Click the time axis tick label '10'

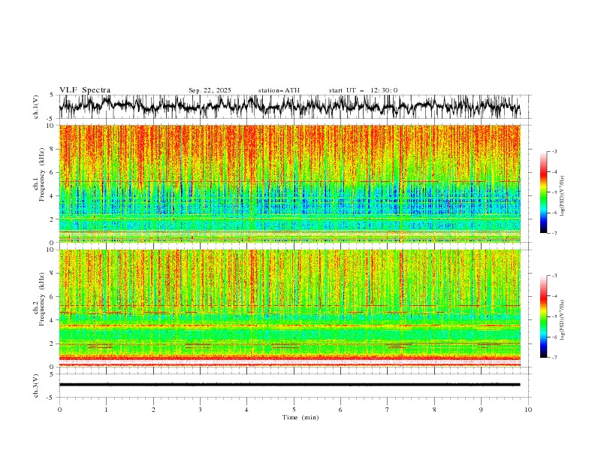click(528, 410)
